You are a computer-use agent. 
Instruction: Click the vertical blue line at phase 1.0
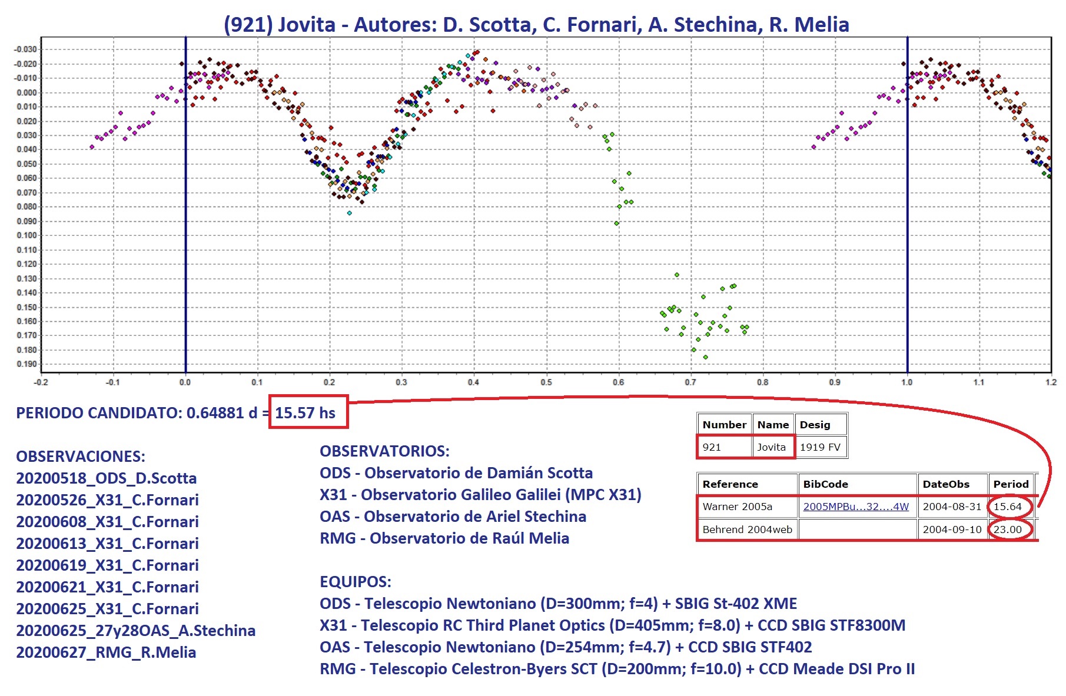point(907,235)
